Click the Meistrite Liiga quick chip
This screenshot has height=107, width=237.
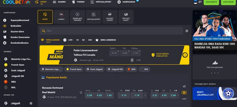tap(51, 69)
